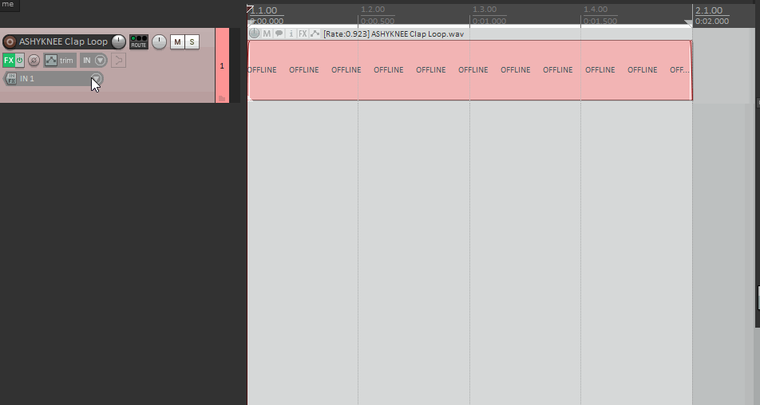Click the 1.4.00 ruler marker
The image size is (760, 405).
click(596, 10)
